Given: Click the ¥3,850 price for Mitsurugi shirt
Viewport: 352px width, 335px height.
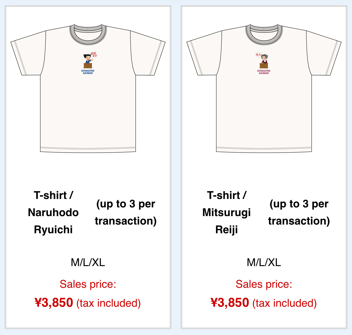Looking at the screenshot, I should point(230,303).
